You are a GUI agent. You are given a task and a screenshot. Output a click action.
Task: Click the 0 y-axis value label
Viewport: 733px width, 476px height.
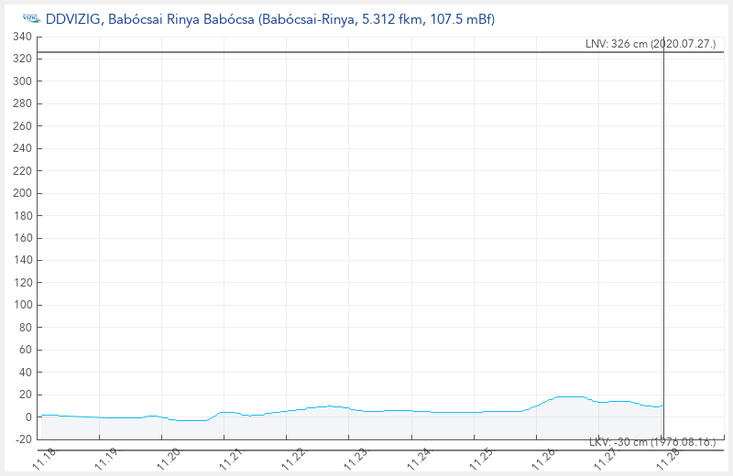tap(28, 417)
